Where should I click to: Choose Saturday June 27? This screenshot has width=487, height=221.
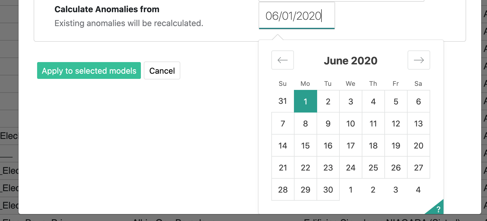point(419,167)
